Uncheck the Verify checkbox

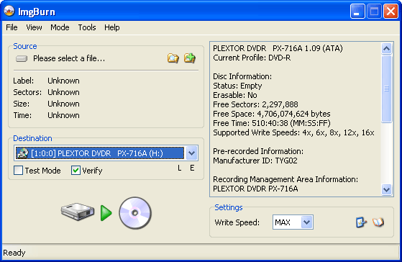[x=76, y=171]
